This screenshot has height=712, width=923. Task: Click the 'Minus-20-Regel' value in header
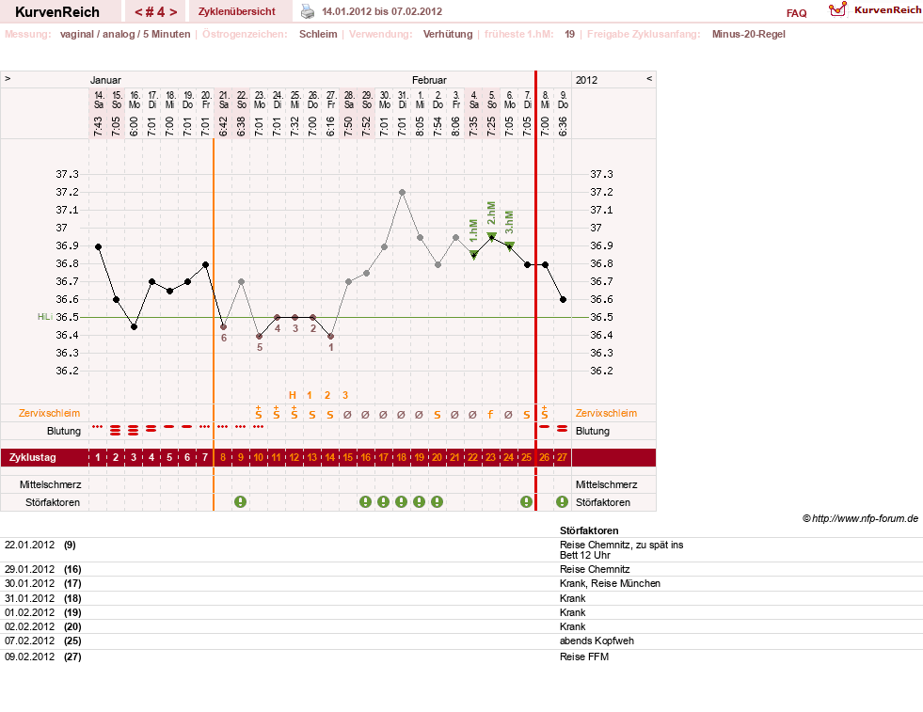coord(749,34)
